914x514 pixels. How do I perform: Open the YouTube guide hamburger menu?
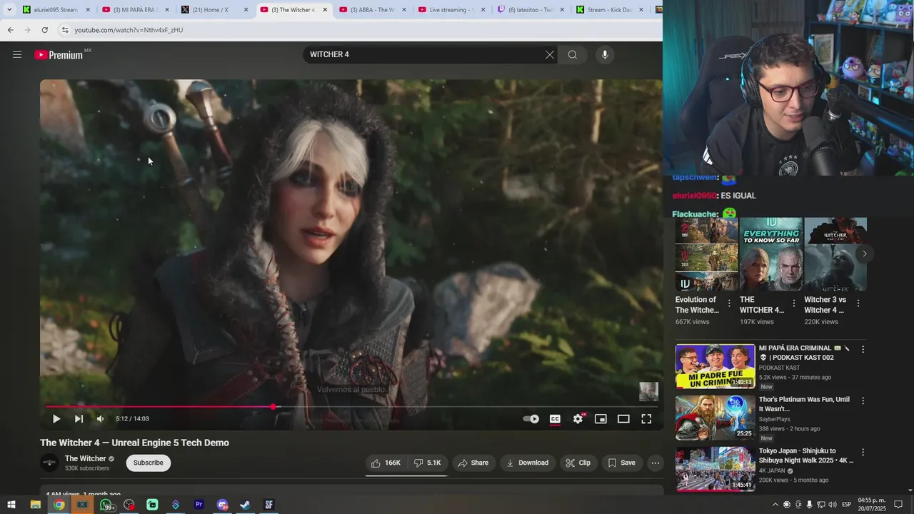pos(17,55)
